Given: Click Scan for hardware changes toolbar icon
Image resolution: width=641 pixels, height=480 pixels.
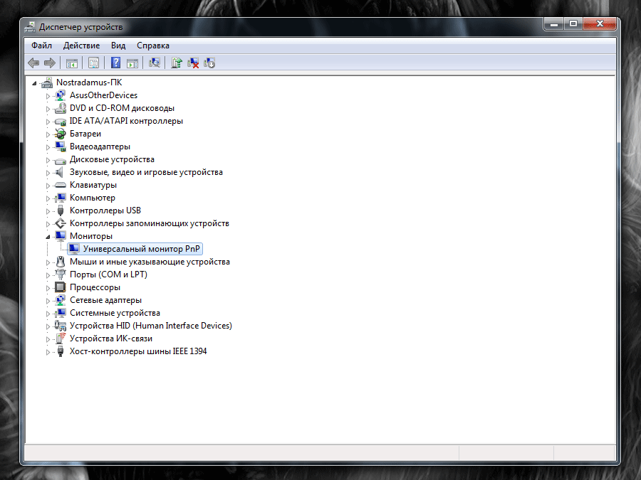Looking at the screenshot, I should (154, 63).
